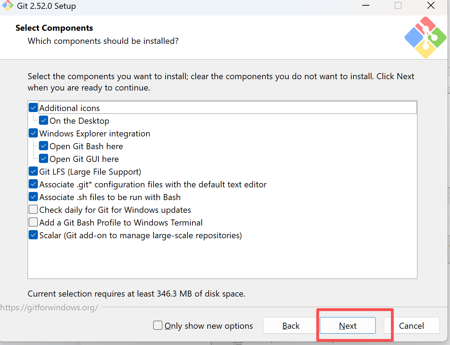Toggle the Associate .git* configuration files checkbox
The width and height of the screenshot is (450, 345).
[33, 184]
